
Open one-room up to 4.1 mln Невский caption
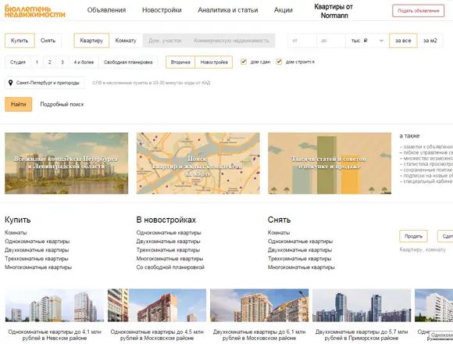tap(55, 335)
